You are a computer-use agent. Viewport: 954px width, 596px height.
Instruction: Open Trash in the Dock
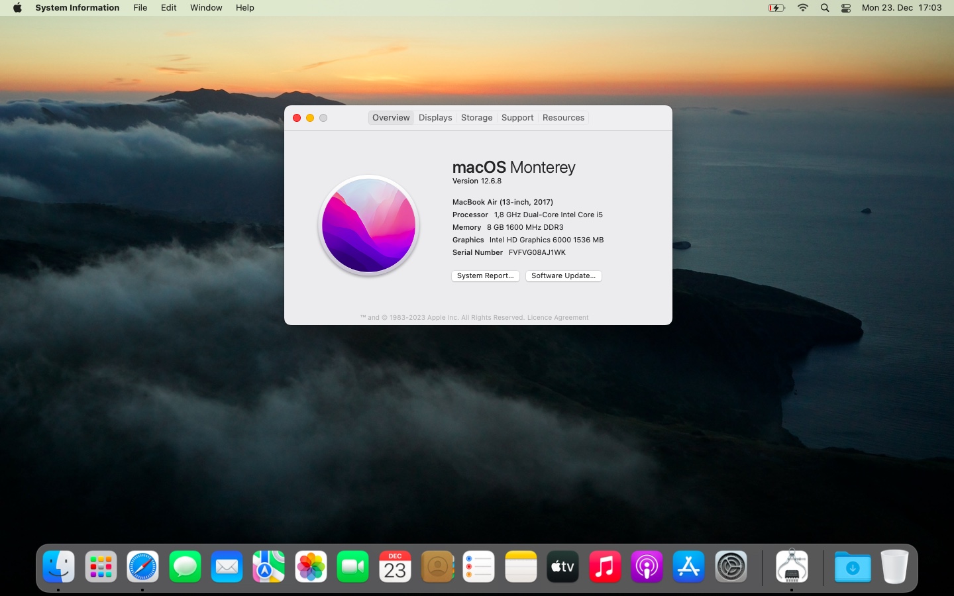click(894, 567)
